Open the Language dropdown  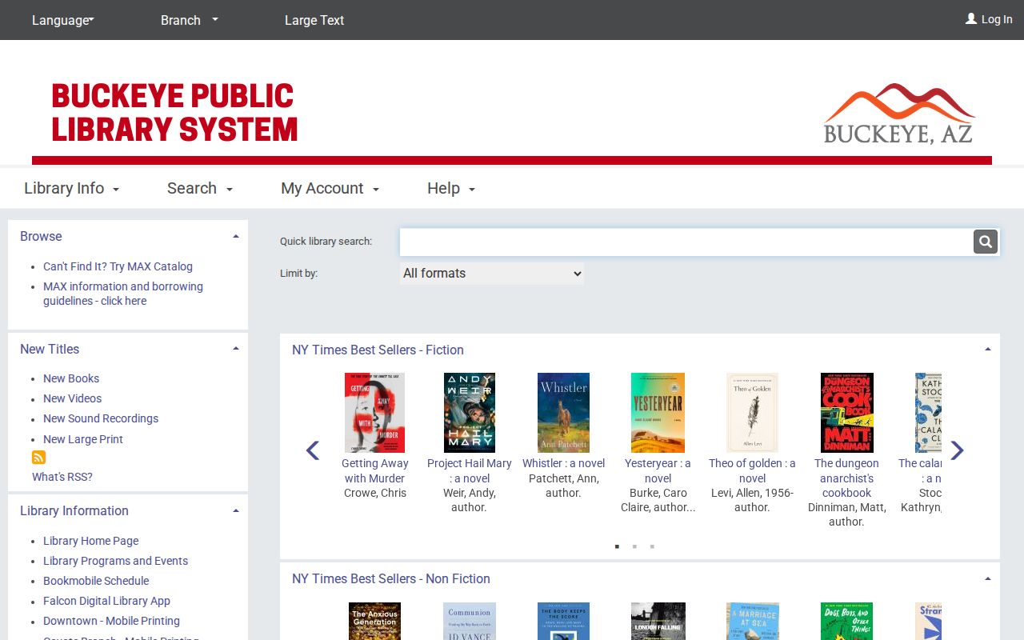62,20
